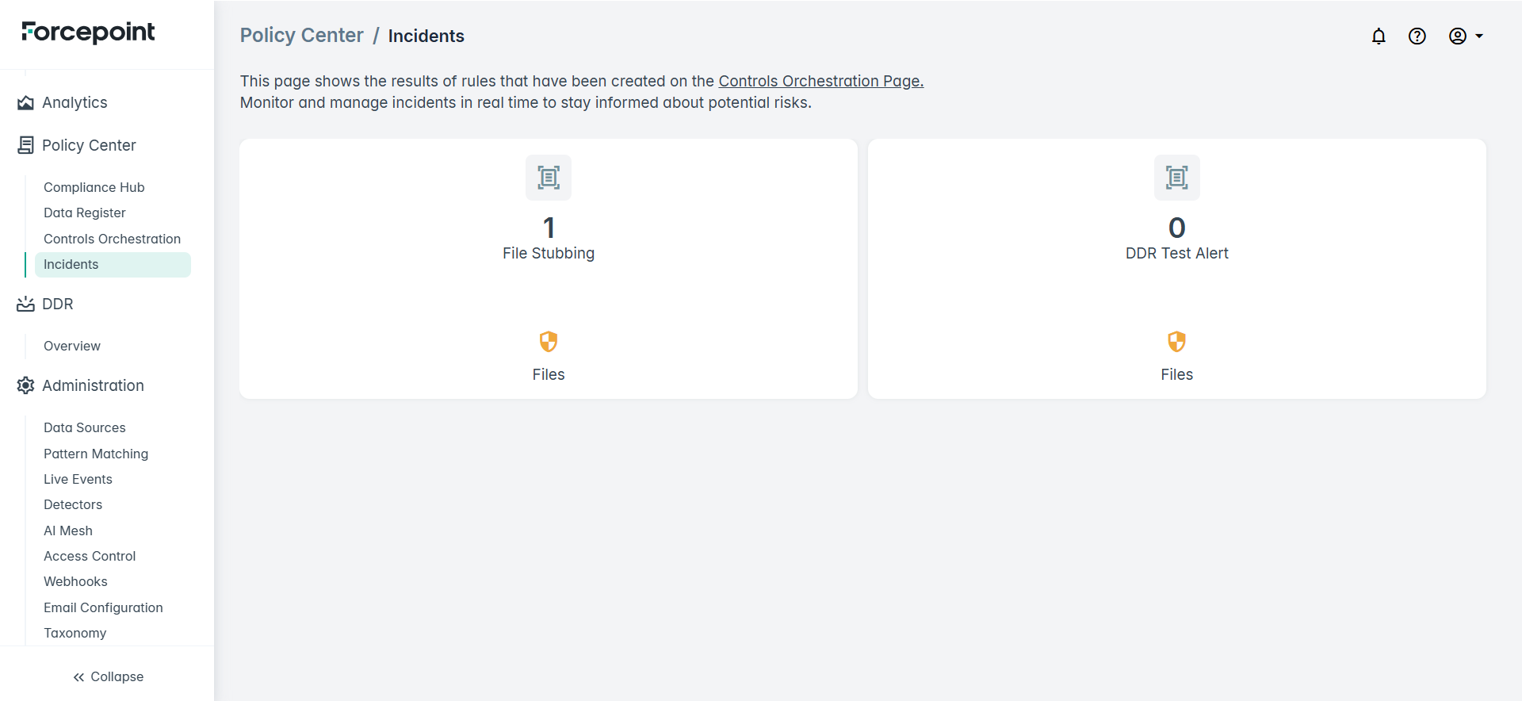Image resolution: width=1522 pixels, height=701 pixels.
Task: Select Pattern Matching menu item
Action: click(95, 454)
